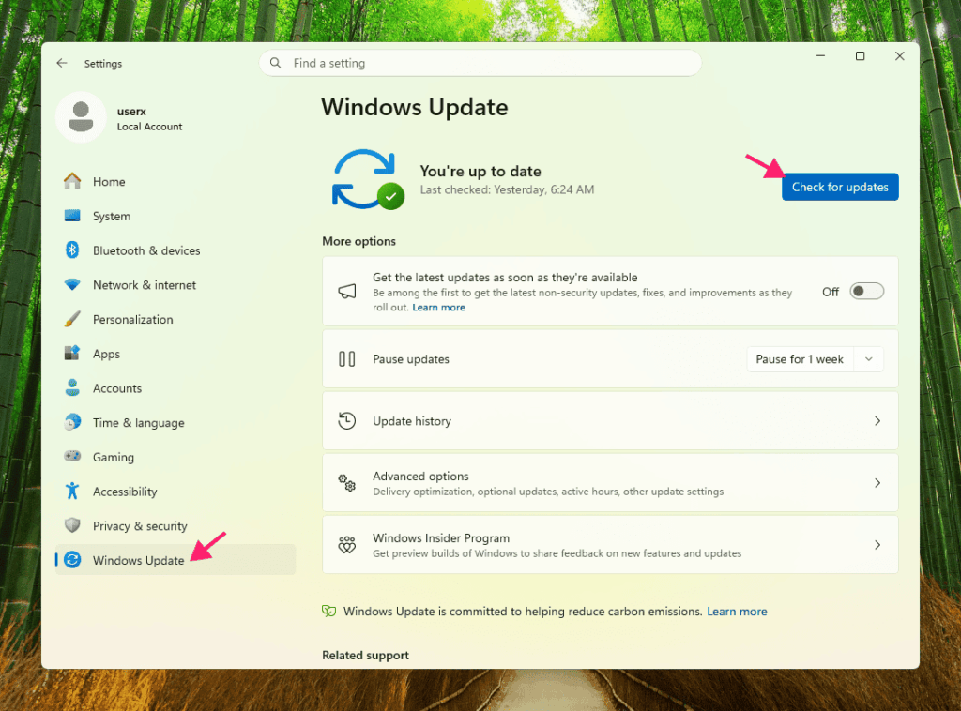The width and height of the screenshot is (961, 711).
Task: Open System settings page
Action: (175, 216)
